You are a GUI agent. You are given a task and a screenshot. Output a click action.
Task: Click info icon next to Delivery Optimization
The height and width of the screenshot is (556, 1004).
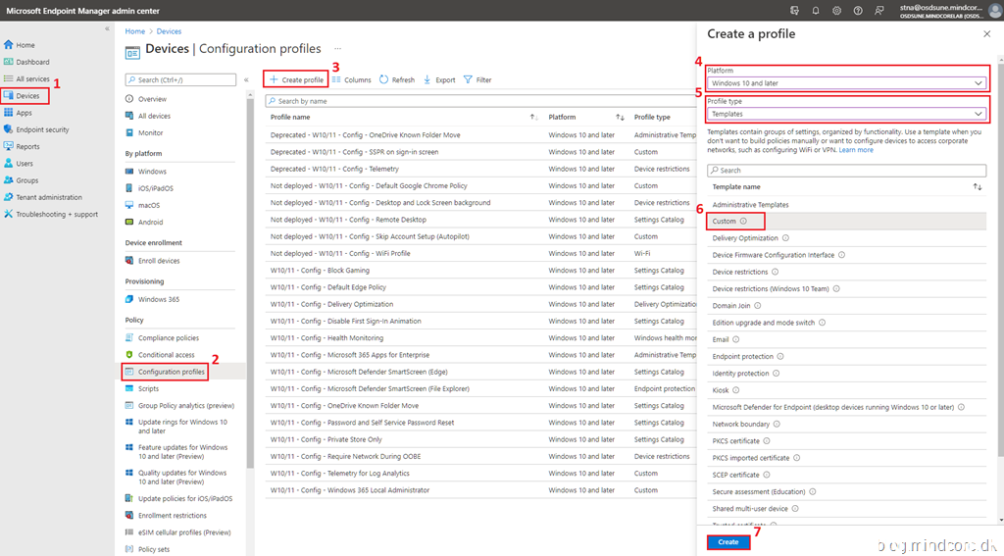[785, 237]
